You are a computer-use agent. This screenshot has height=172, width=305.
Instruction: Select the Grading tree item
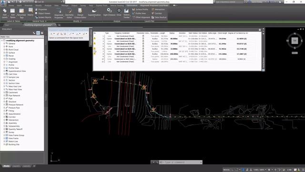pyautogui.click(x=12, y=59)
